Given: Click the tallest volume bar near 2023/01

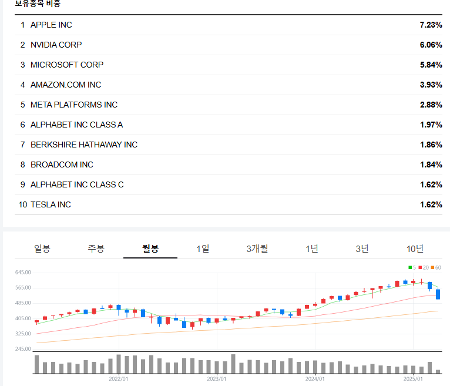Looking at the screenshot, I should 233,364.
